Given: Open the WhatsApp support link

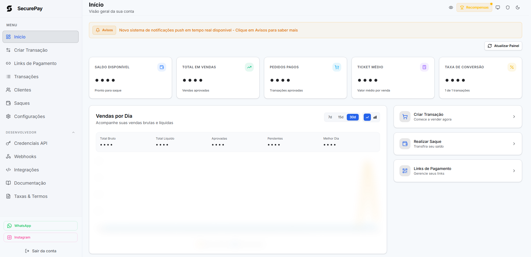Looking at the screenshot, I should coord(40,226).
